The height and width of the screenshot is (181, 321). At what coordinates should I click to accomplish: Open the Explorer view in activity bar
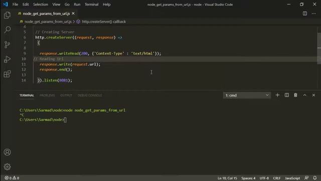coord(7,15)
